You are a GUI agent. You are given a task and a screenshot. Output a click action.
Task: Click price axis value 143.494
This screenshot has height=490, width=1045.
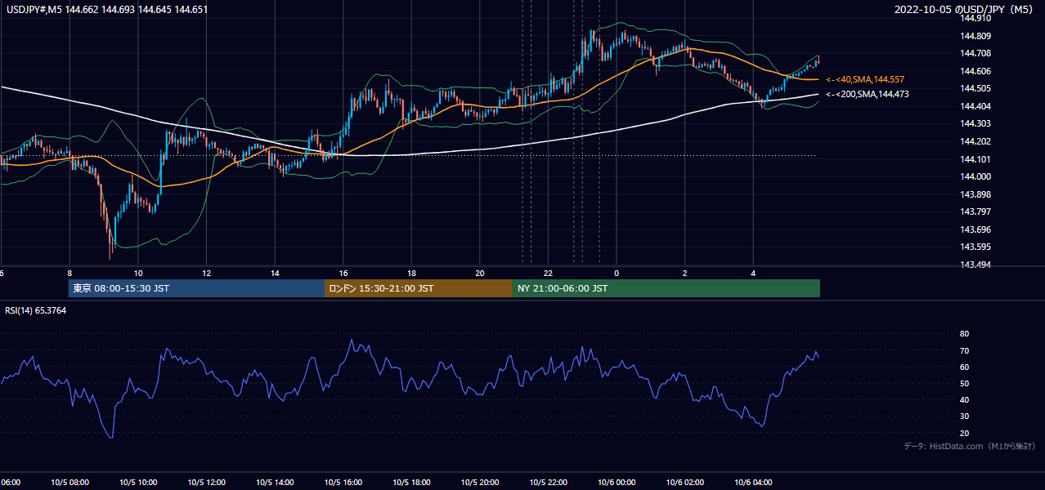pos(975,265)
